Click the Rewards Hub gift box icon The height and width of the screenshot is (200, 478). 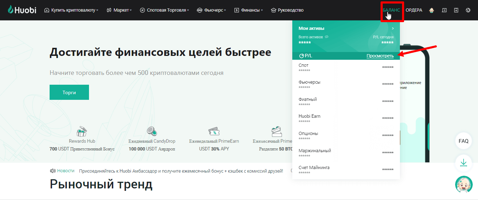82,131
